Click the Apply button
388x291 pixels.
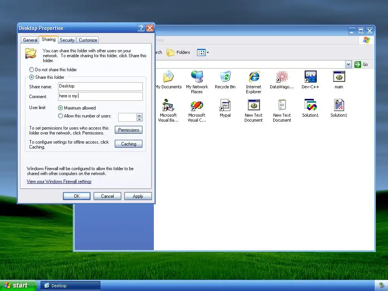(x=138, y=196)
